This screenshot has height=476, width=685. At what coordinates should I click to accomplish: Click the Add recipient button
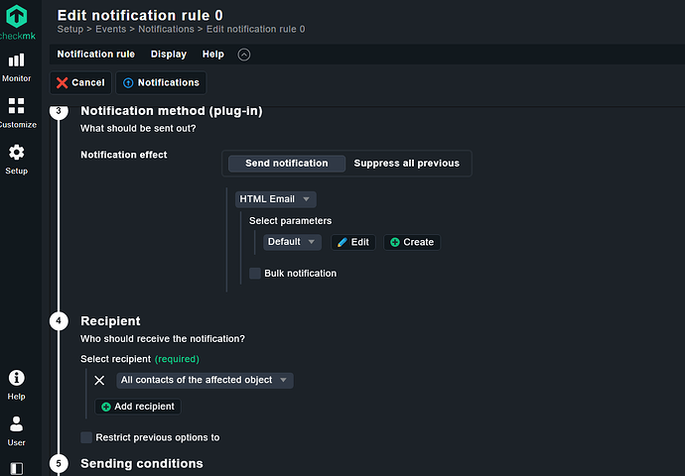tap(138, 407)
